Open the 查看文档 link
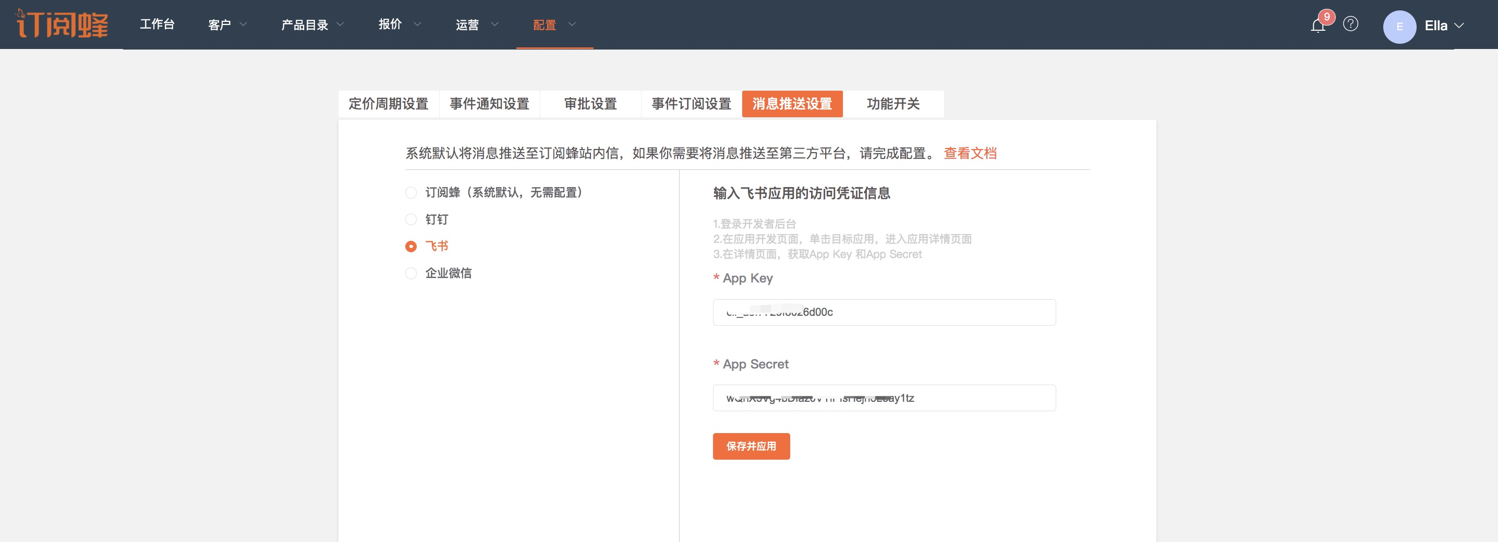1498x542 pixels. pyautogui.click(x=970, y=153)
